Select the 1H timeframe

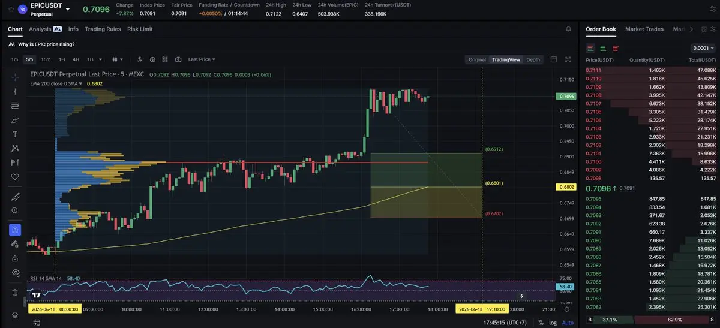[61, 59]
